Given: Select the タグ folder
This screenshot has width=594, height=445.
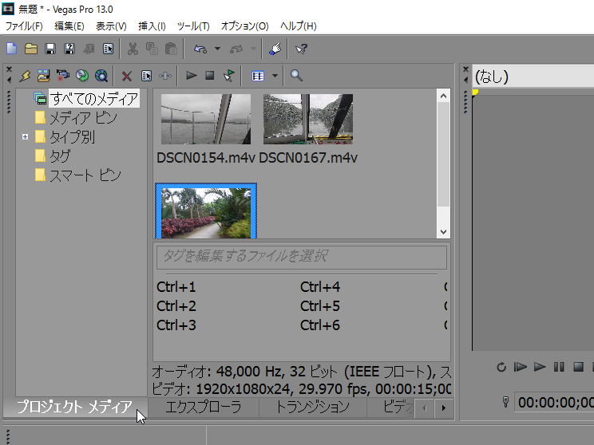Looking at the screenshot, I should (x=60, y=156).
